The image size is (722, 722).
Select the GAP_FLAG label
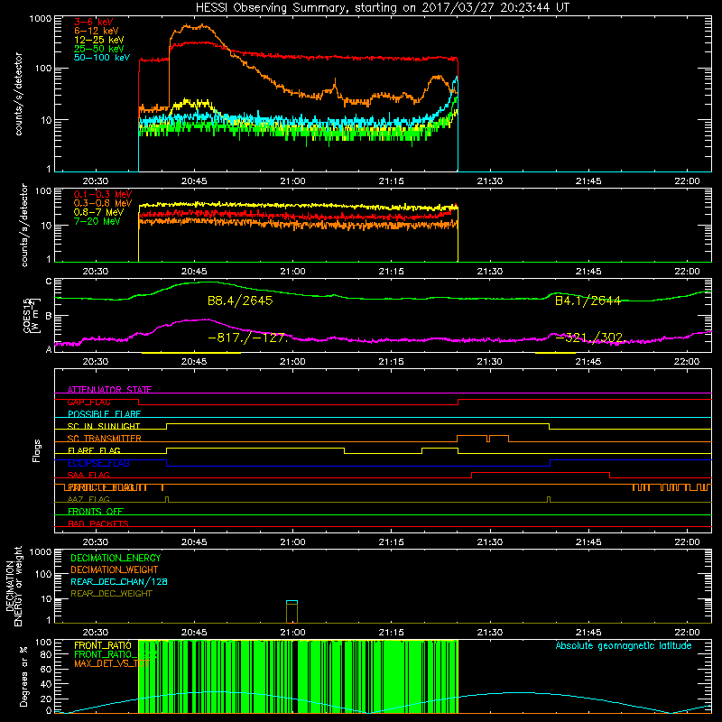(88, 402)
